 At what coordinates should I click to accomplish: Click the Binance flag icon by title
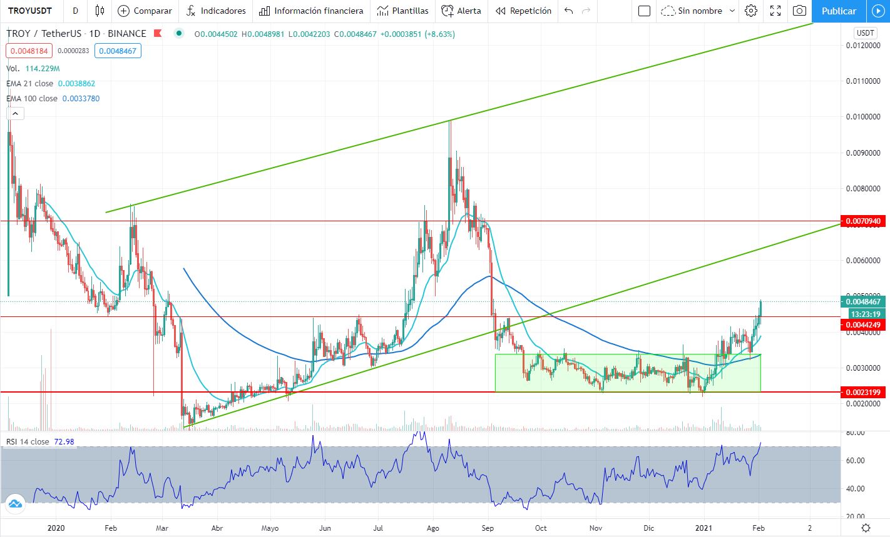point(158,33)
